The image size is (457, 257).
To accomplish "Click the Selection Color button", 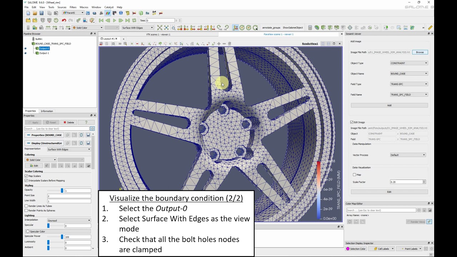I will click(x=356, y=249).
